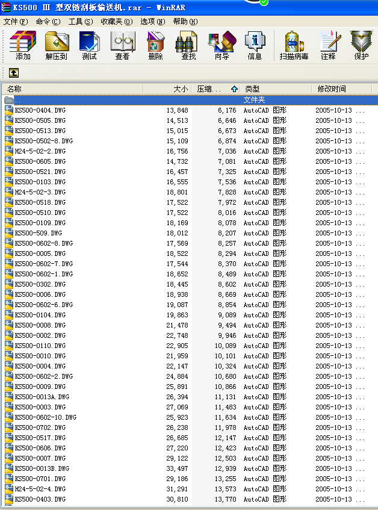The image size is (378, 510).
Task: Select file KS500-0605.DWG
Action: 40,161
